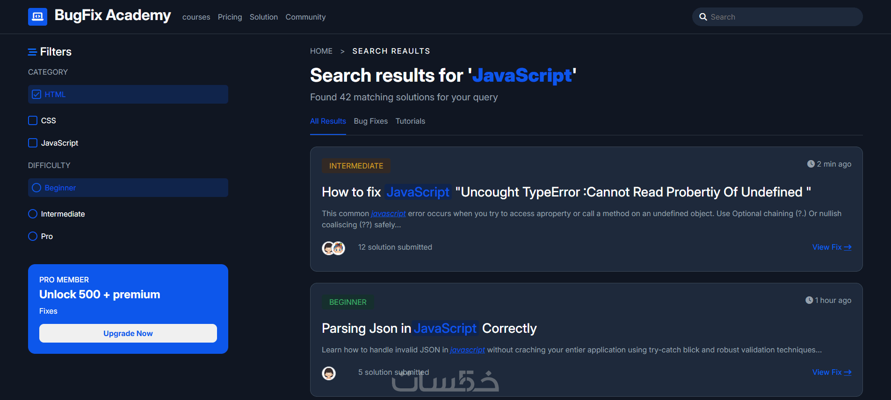Click clock icon beside '1 hour ago'
The image size is (891, 400).
pyautogui.click(x=809, y=300)
